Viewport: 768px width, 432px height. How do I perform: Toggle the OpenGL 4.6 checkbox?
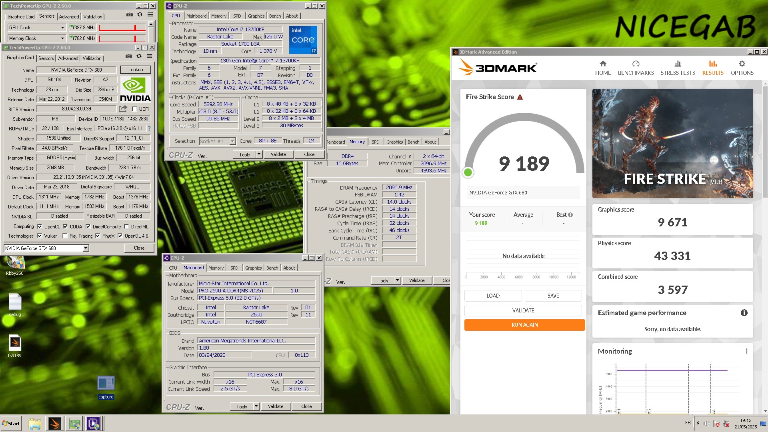coord(120,236)
